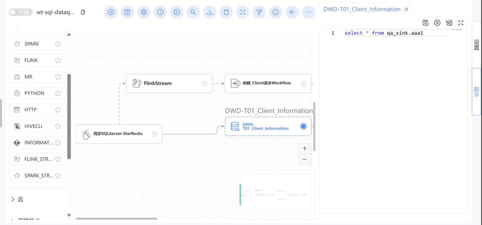Click the plus on 依赖_Client流水Workflow node
Screen dimensions: 482x225
pos(303,83)
